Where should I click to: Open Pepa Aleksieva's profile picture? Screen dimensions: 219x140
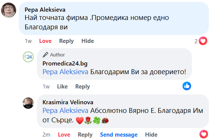click(9, 10)
